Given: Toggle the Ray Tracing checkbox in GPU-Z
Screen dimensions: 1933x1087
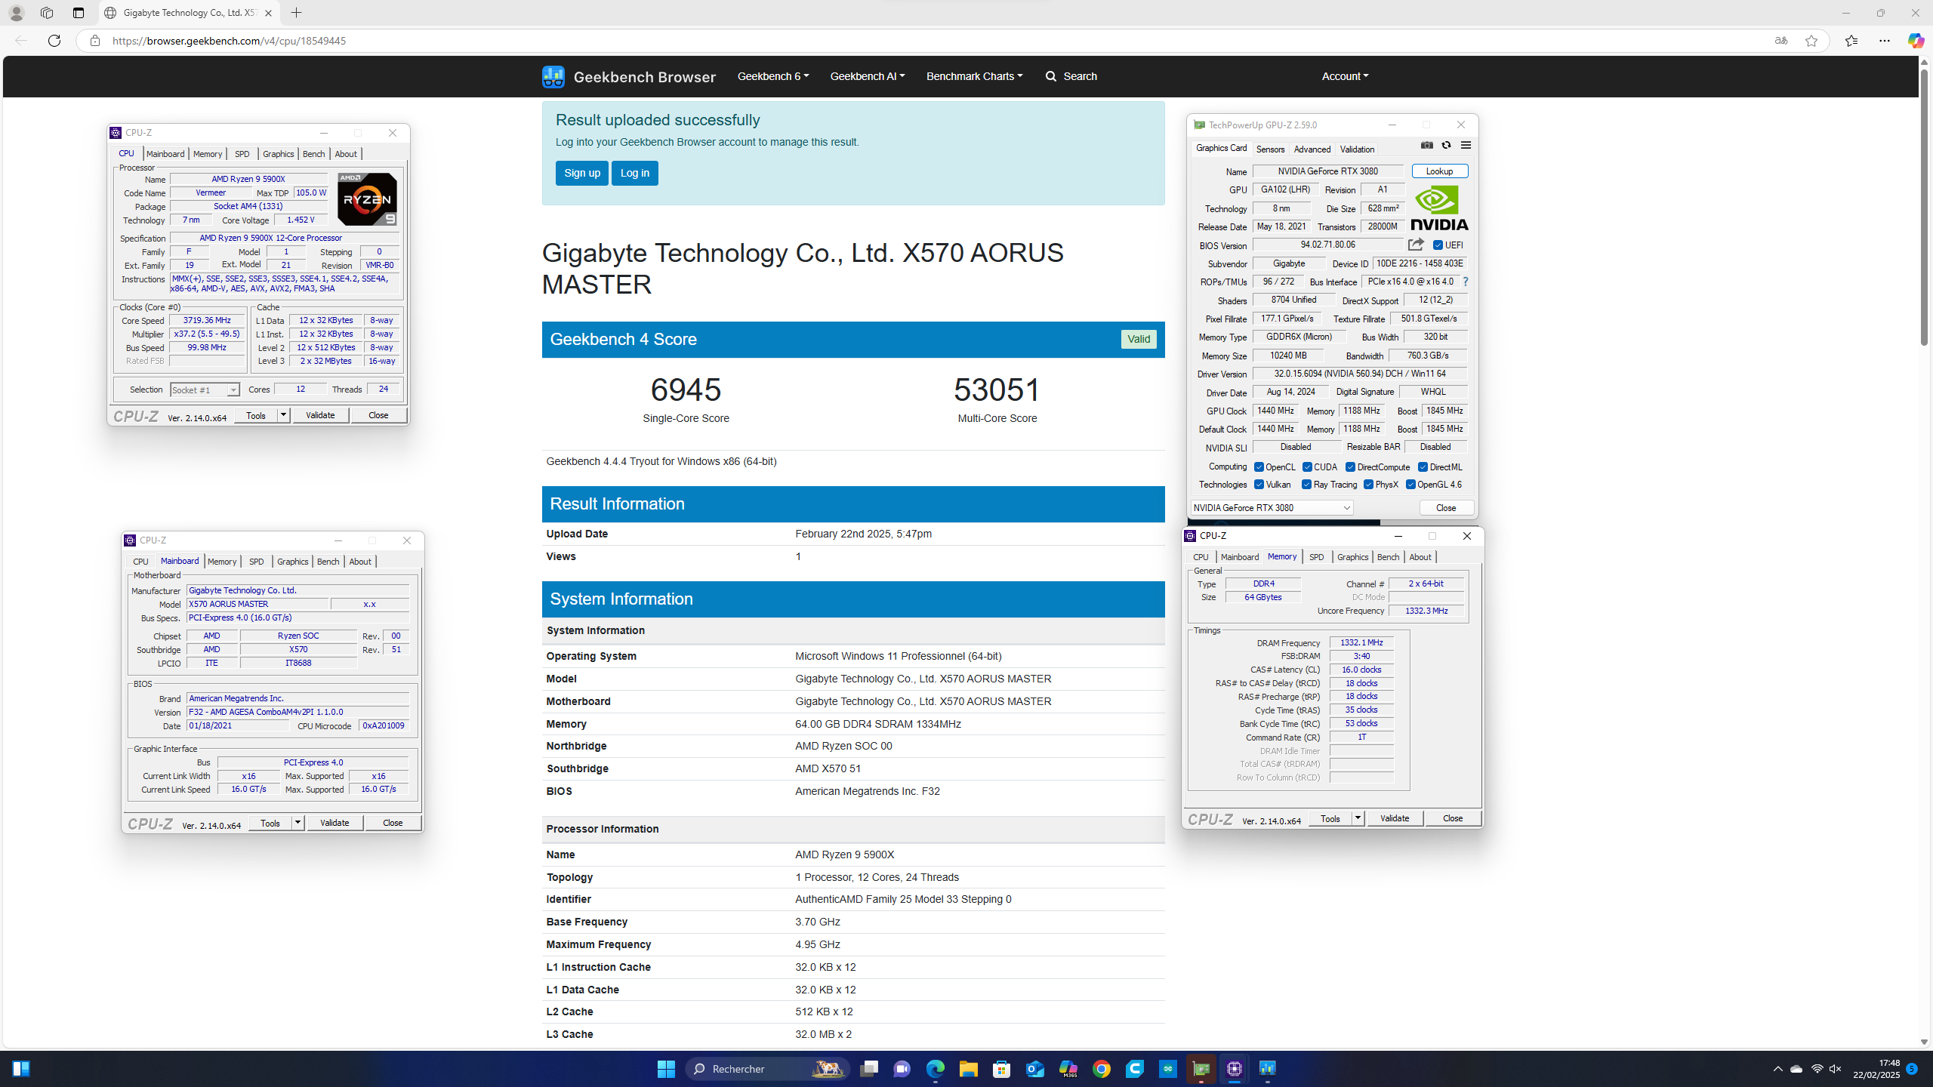Looking at the screenshot, I should [1306, 485].
